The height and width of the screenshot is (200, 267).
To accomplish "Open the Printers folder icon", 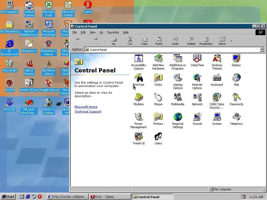I will coord(158,119).
